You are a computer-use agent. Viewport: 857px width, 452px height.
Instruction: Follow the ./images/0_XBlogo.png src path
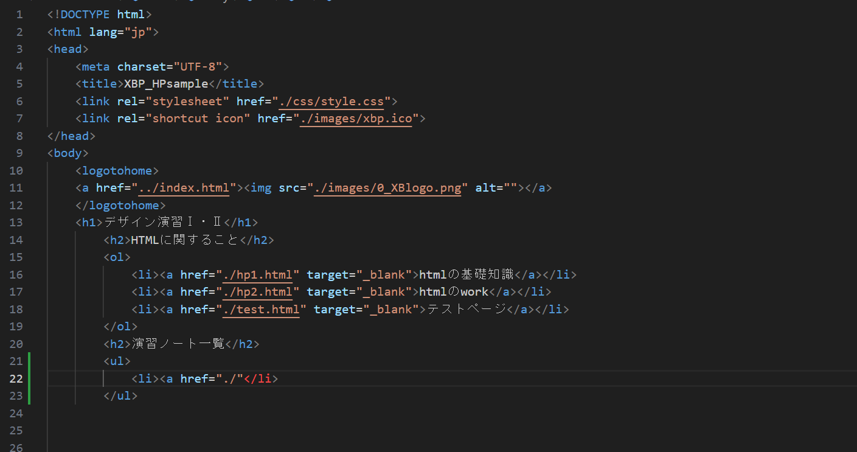point(387,188)
